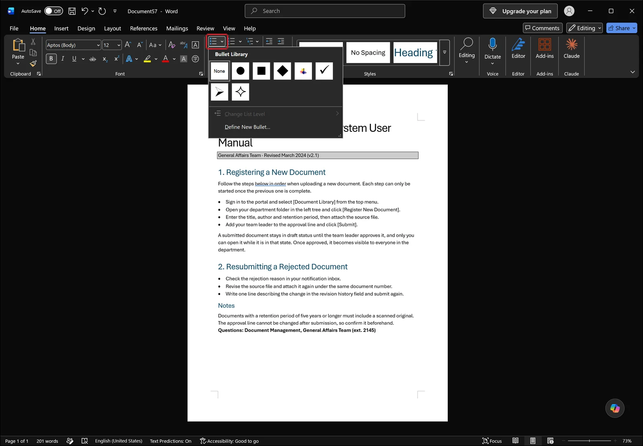Screen dimensions: 643x446
Task: Click the Increase Indent icon
Action: coord(281,41)
